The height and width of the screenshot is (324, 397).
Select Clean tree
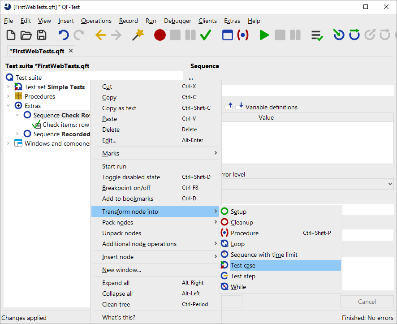point(156,304)
